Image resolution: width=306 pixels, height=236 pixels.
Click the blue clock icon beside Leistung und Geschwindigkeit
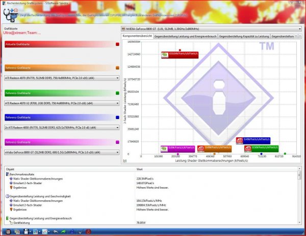[x=8, y=196]
